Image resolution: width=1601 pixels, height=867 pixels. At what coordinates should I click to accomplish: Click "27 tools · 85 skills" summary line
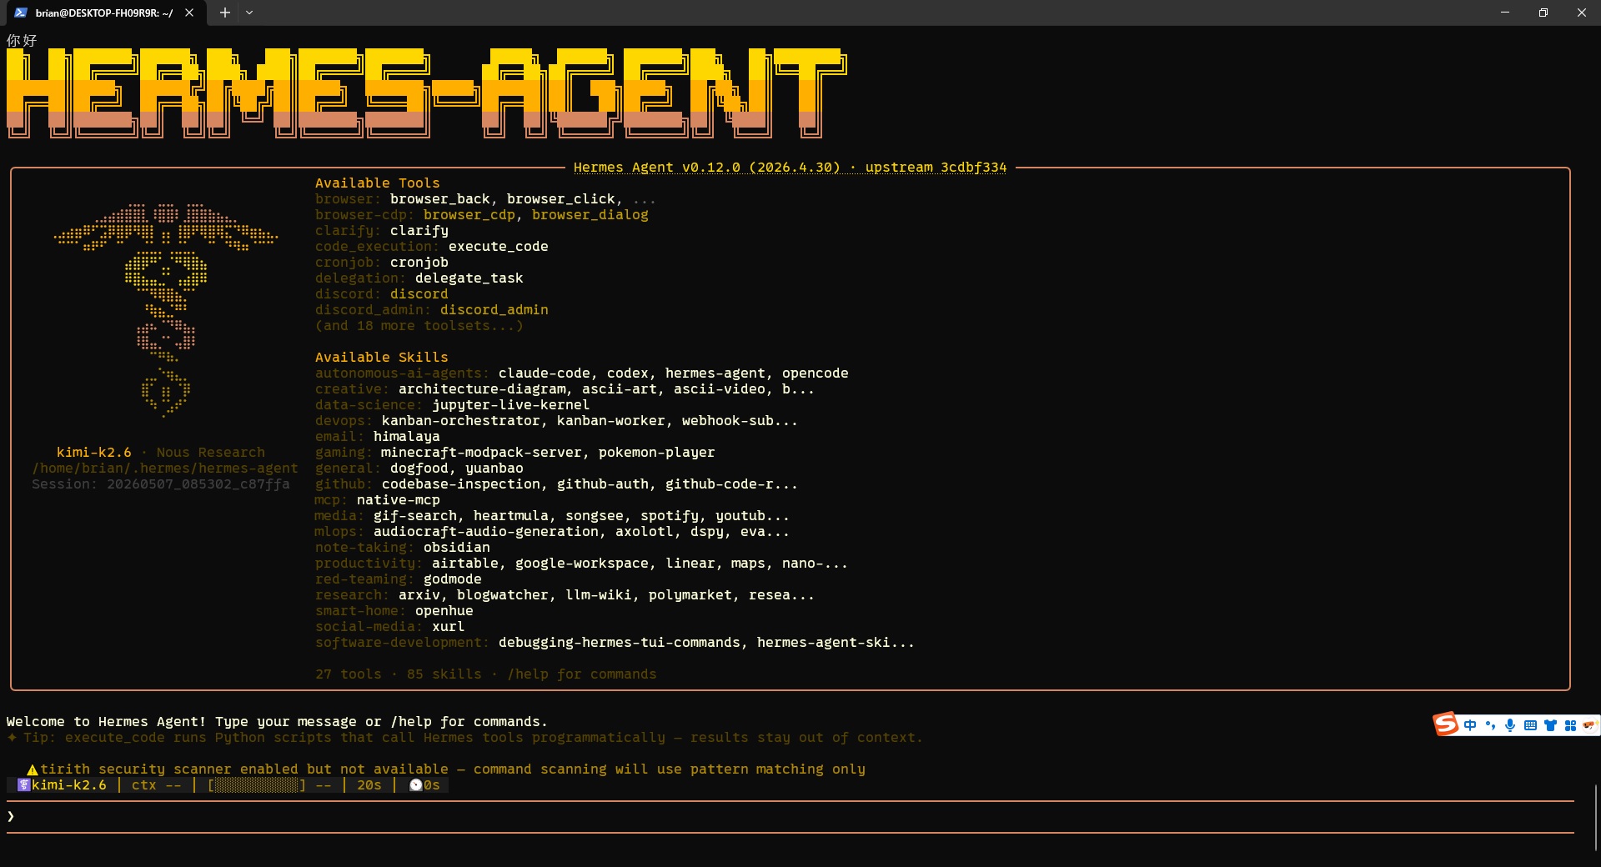[398, 674]
